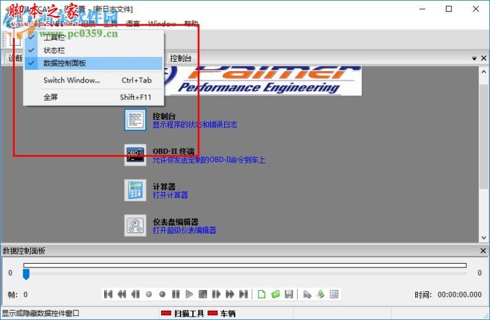Maximize the application window
The height and width of the screenshot is (320, 490).
click(449, 9)
